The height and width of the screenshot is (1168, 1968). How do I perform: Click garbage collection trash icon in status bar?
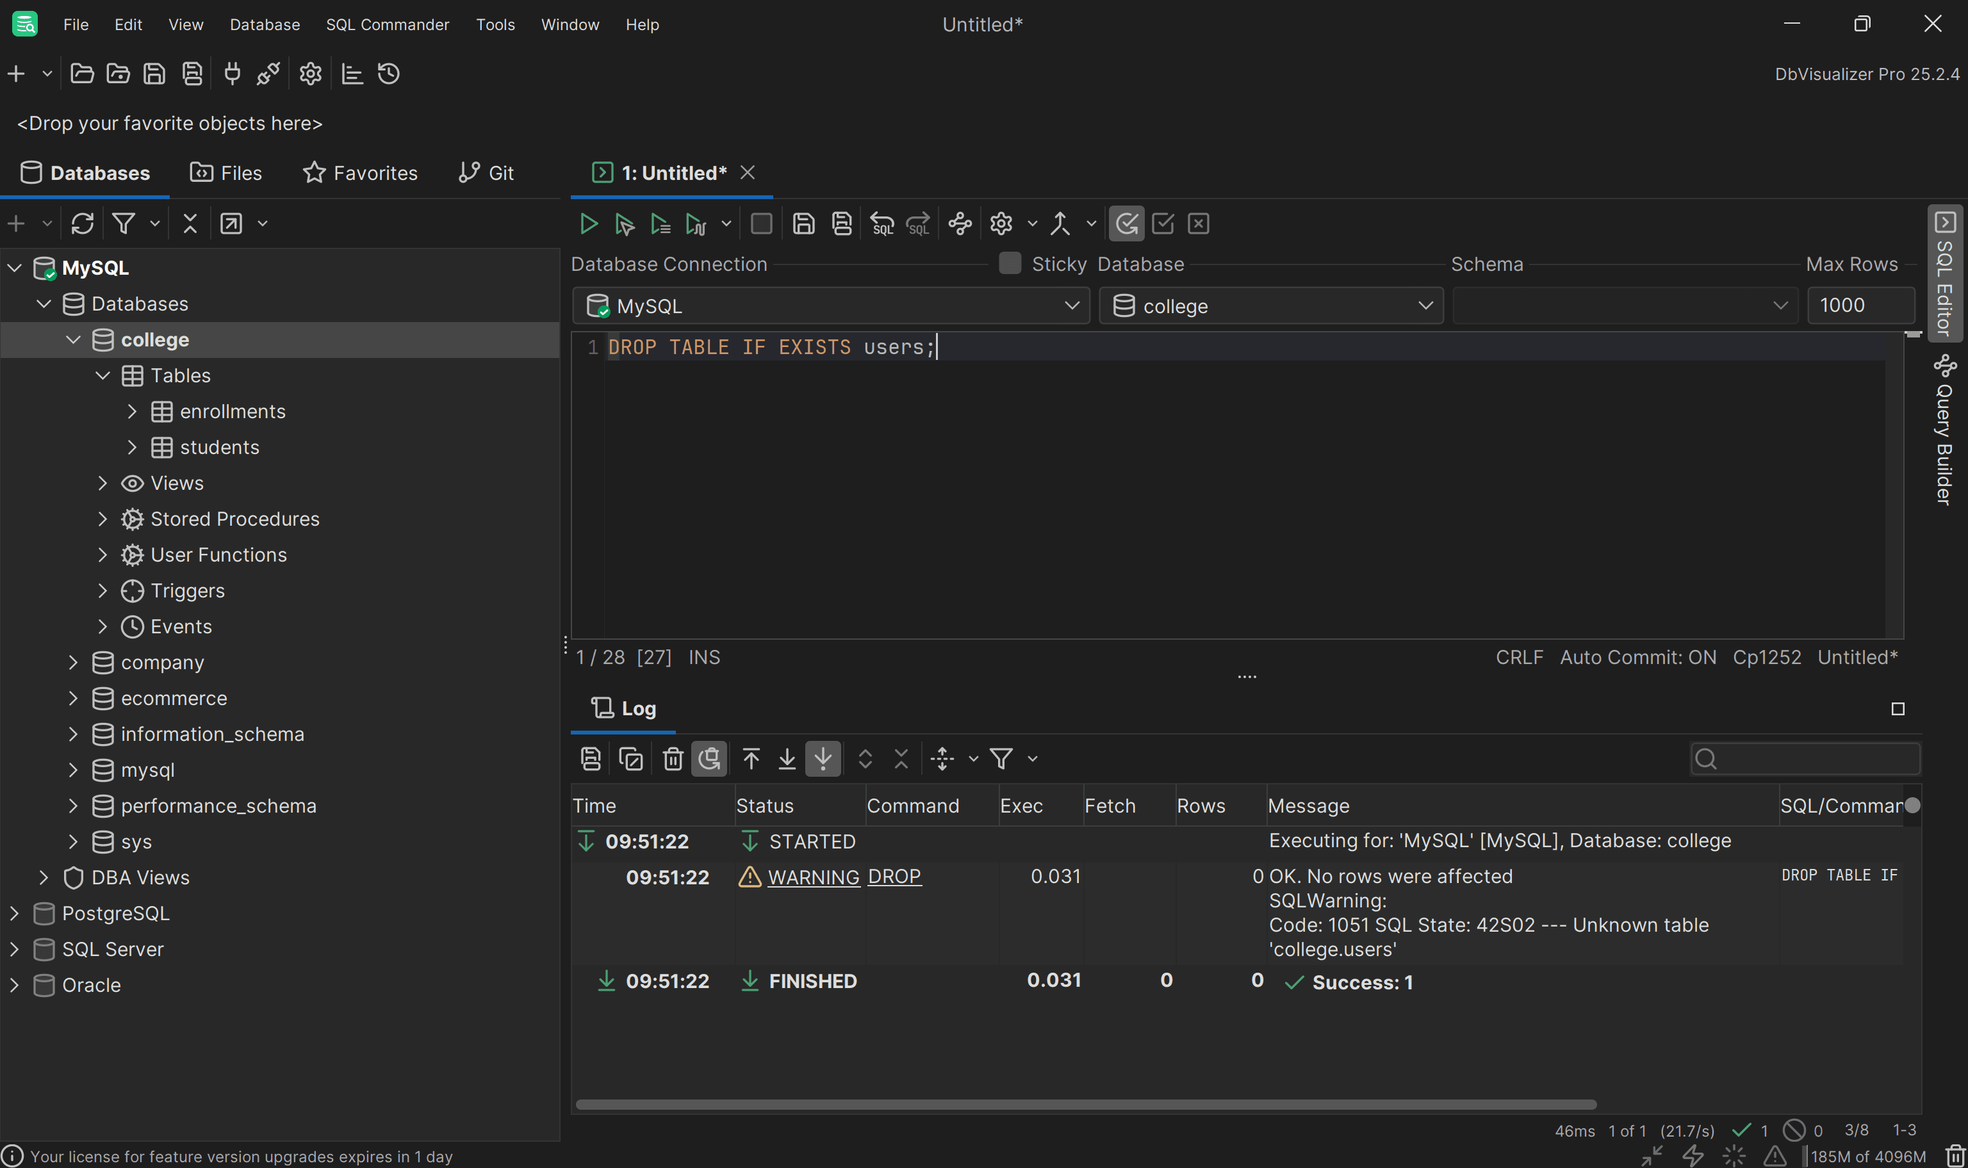click(x=1955, y=1155)
